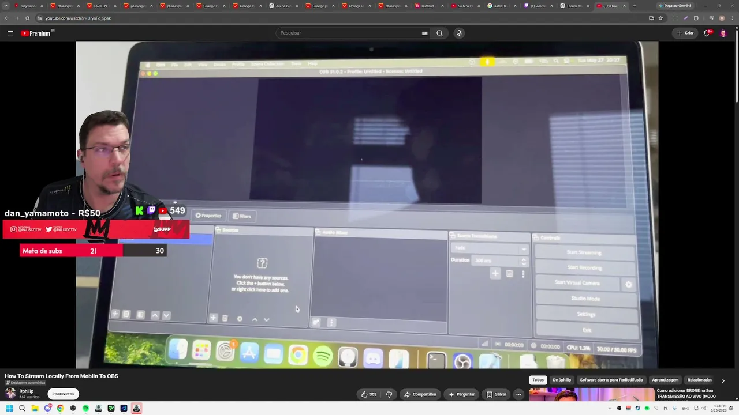Click the address bar showing youtube.com/watch
The width and height of the screenshot is (739, 415).
pyautogui.click(x=341, y=18)
